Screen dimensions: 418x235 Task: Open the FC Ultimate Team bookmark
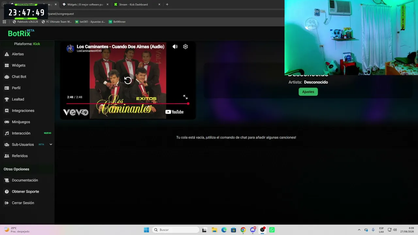pyautogui.click(x=56, y=22)
